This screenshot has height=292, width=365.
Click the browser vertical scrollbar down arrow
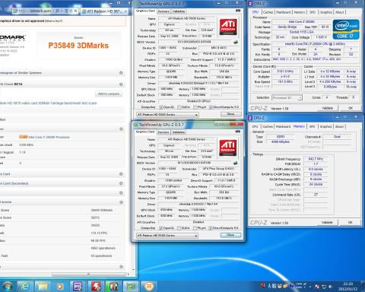pyautogui.click(x=134, y=270)
